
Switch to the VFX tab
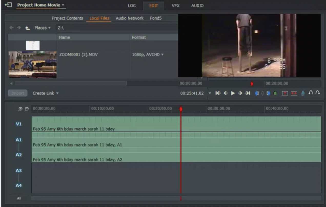[176, 6]
